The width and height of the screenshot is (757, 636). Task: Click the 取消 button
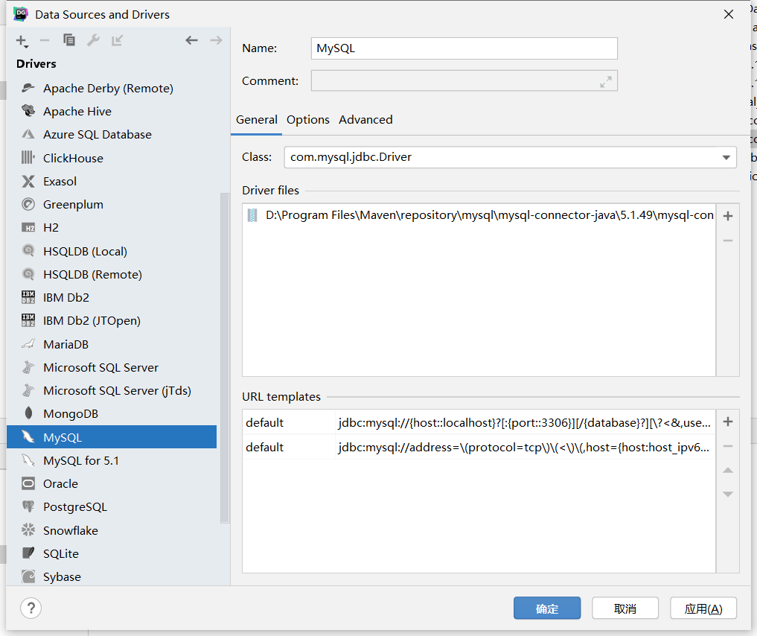point(625,608)
